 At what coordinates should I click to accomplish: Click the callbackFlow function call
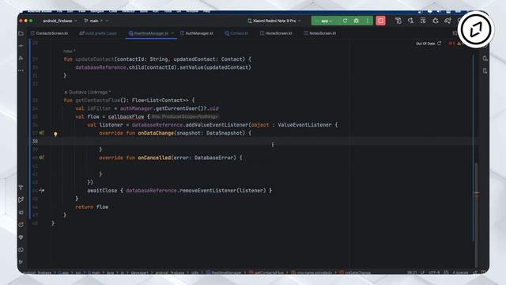coord(126,116)
